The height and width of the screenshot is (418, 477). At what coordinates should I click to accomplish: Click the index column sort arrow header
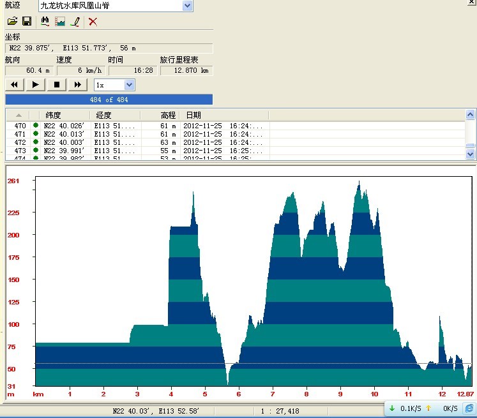pyautogui.click(x=19, y=116)
